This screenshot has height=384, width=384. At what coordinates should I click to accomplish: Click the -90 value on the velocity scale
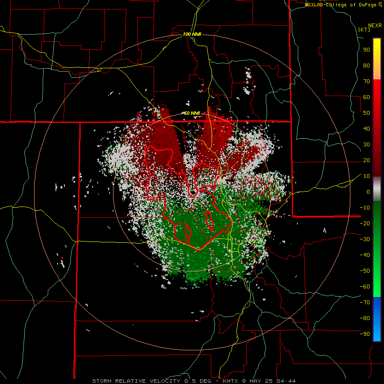365,334
